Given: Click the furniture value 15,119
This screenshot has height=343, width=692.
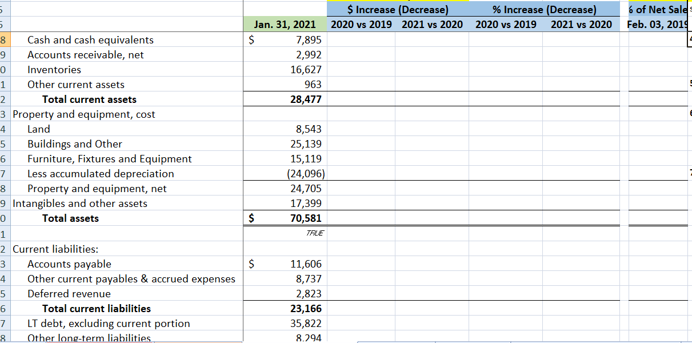Looking at the screenshot, I should coord(285,158).
